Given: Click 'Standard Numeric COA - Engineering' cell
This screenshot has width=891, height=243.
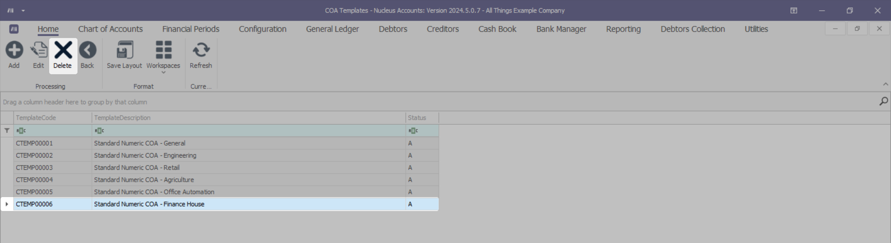Looking at the screenshot, I should [248, 155].
